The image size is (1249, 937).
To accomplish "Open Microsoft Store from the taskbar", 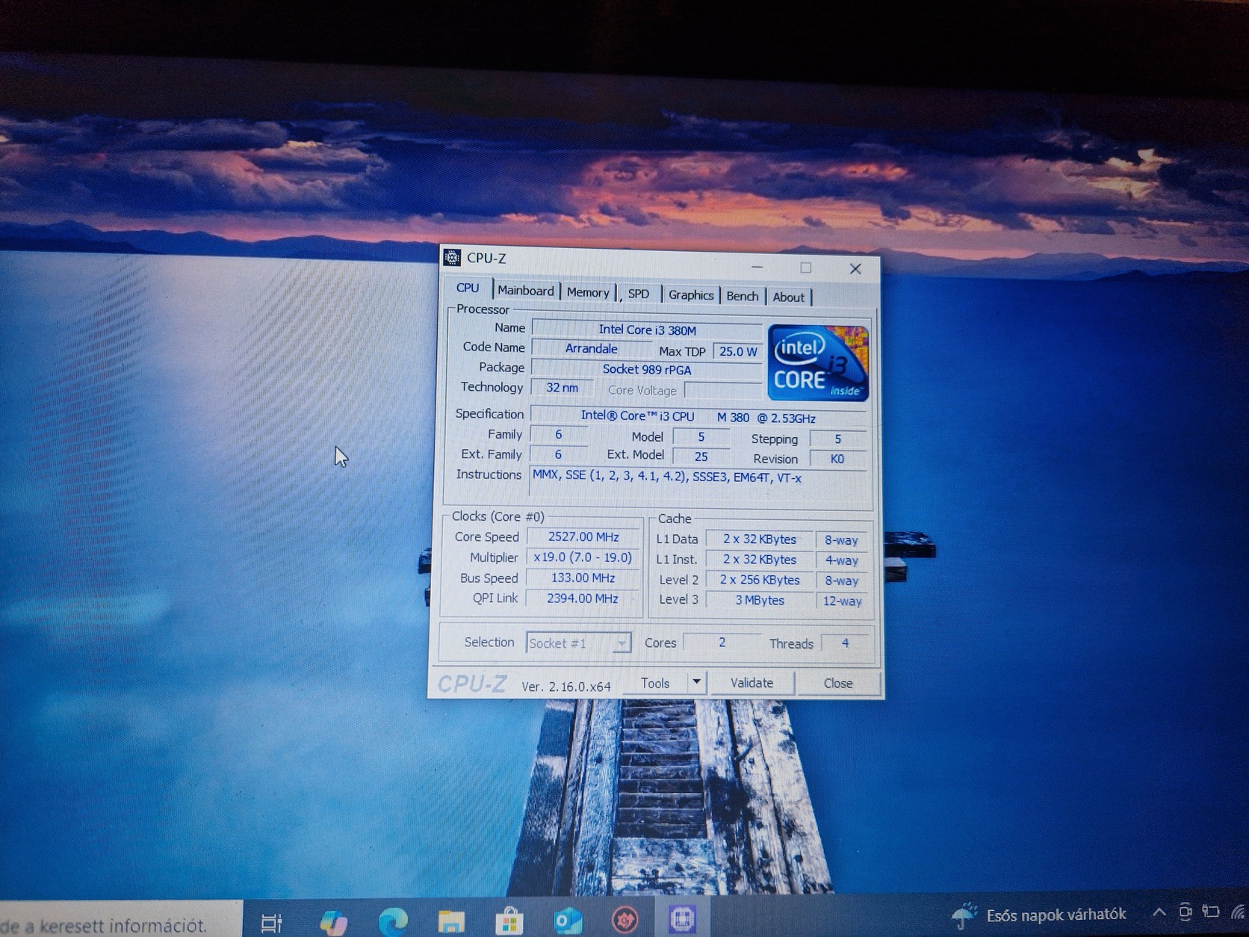I will [509, 921].
